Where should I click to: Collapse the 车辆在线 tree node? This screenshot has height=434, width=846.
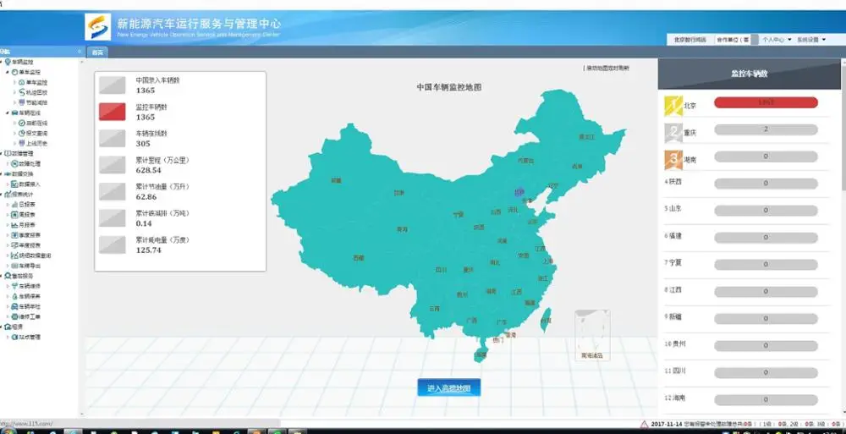click(x=8, y=113)
